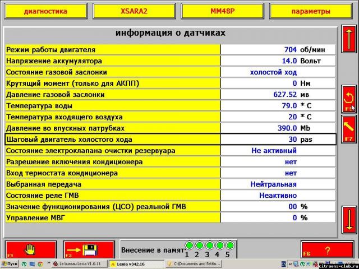This screenshot has width=359, height=269.
Task: Click the F2 save-to-floppy button
Action: (x=89, y=249)
